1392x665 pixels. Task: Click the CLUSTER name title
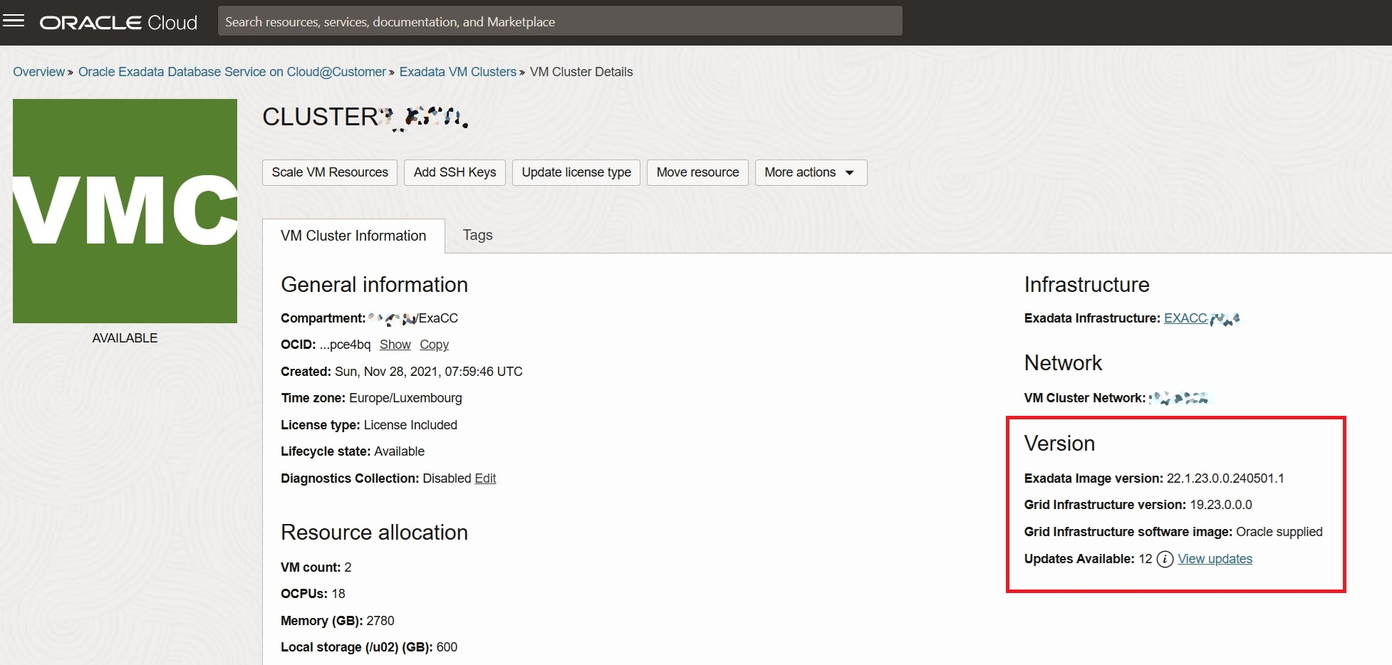click(x=365, y=117)
